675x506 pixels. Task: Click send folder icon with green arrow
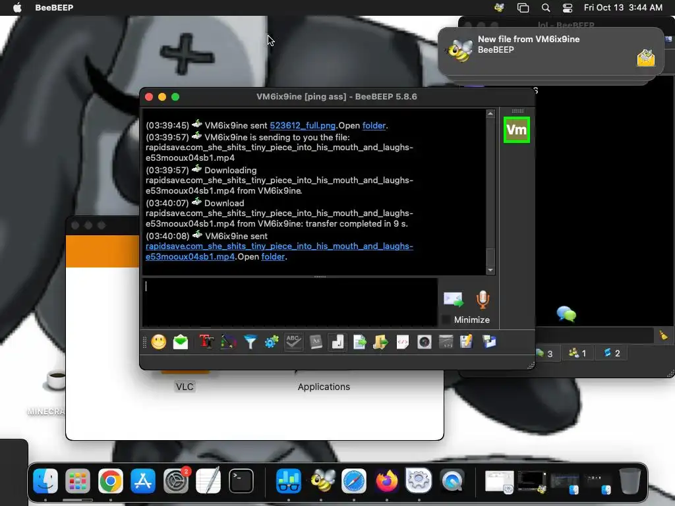(380, 342)
